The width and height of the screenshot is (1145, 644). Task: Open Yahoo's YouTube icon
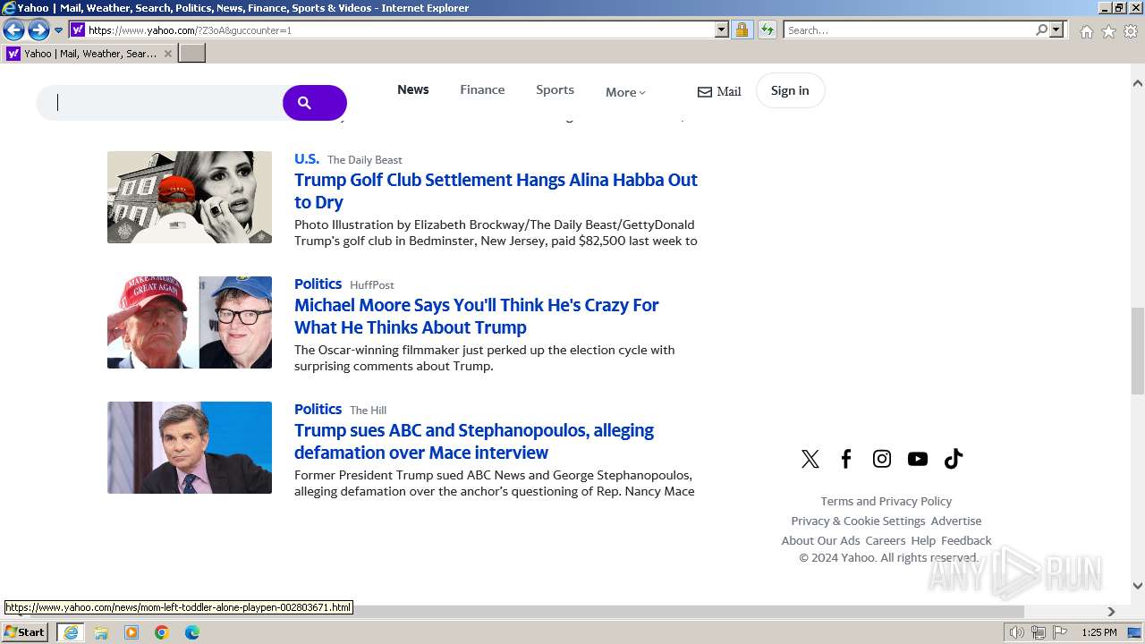918,459
